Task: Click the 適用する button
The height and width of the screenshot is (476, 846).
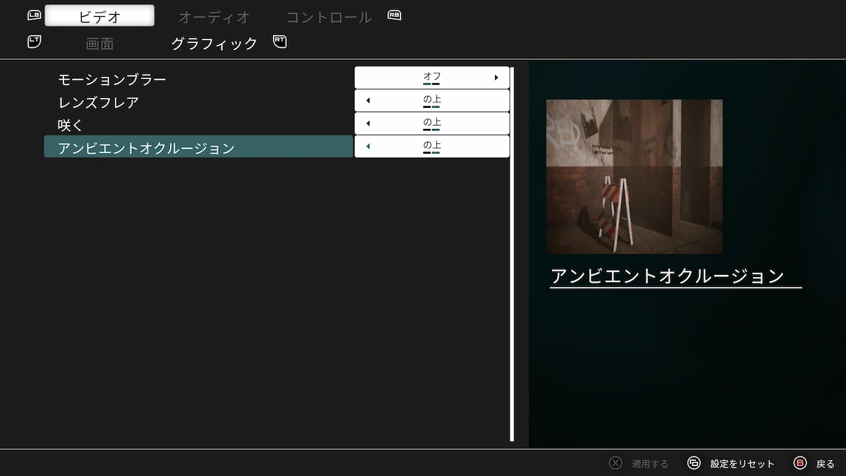Action: point(639,463)
